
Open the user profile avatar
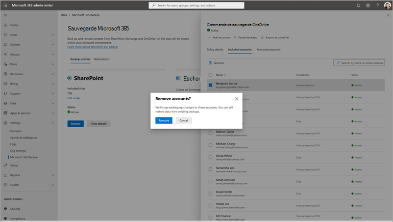387,5
